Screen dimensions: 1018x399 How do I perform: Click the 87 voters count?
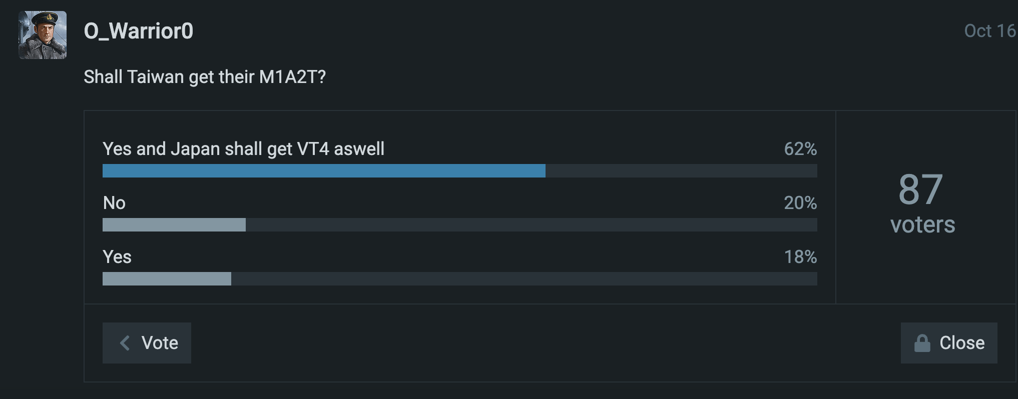921,190
